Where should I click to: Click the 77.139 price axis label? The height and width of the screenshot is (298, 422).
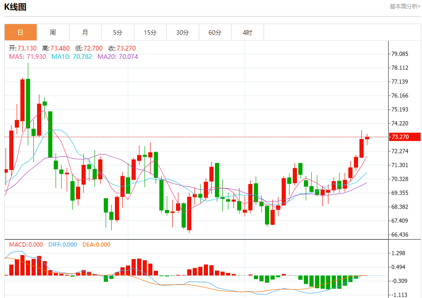400,82
